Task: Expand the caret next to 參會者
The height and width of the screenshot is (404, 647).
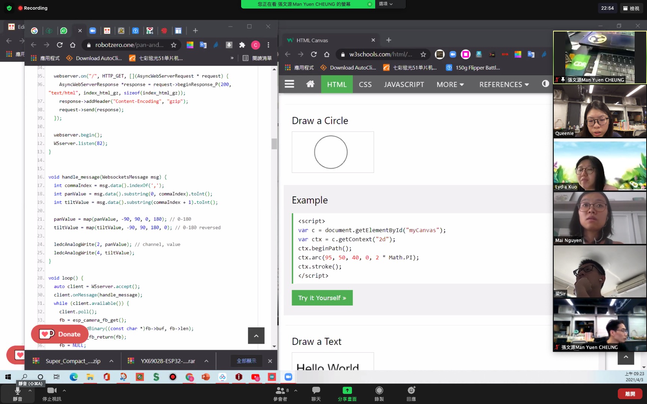Action: 296,391
